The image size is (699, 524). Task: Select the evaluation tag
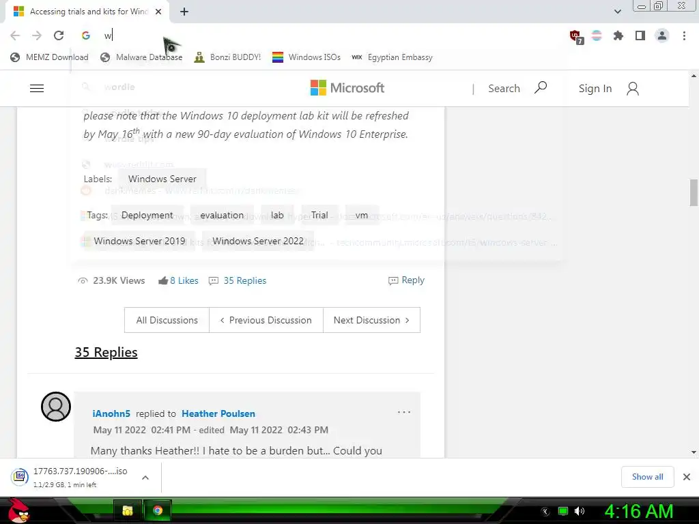222,215
